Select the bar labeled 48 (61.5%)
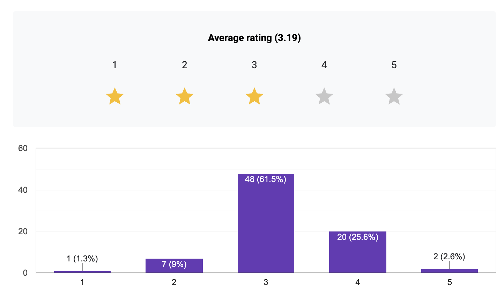Image resolution: width=504 pixels, height=291 pixels. [x=266, y=223]
